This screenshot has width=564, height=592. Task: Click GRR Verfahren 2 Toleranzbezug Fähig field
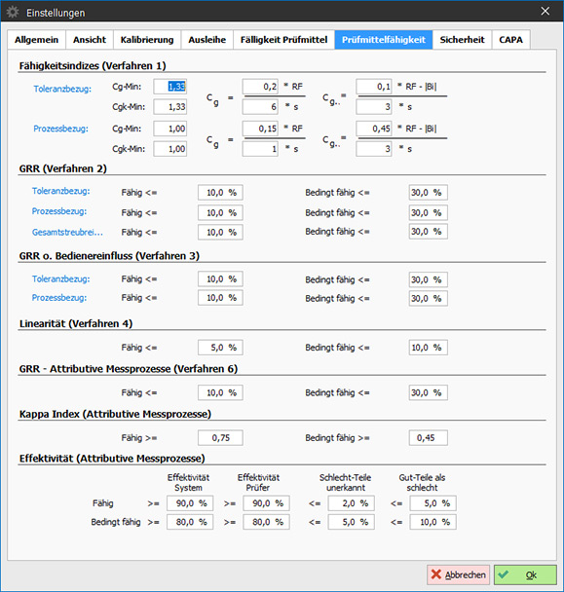tap(220, 193)
